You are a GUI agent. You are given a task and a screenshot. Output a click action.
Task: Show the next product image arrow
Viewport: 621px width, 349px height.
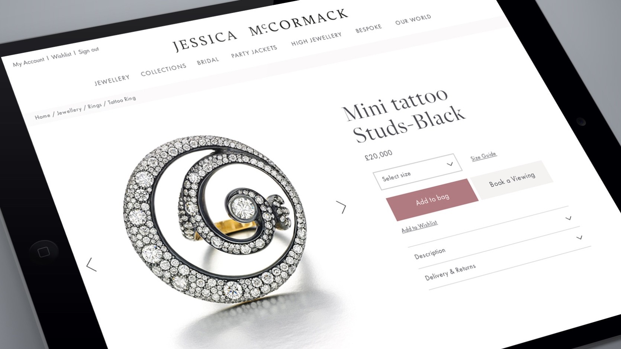pyautogui.click(x=341, y=207)
